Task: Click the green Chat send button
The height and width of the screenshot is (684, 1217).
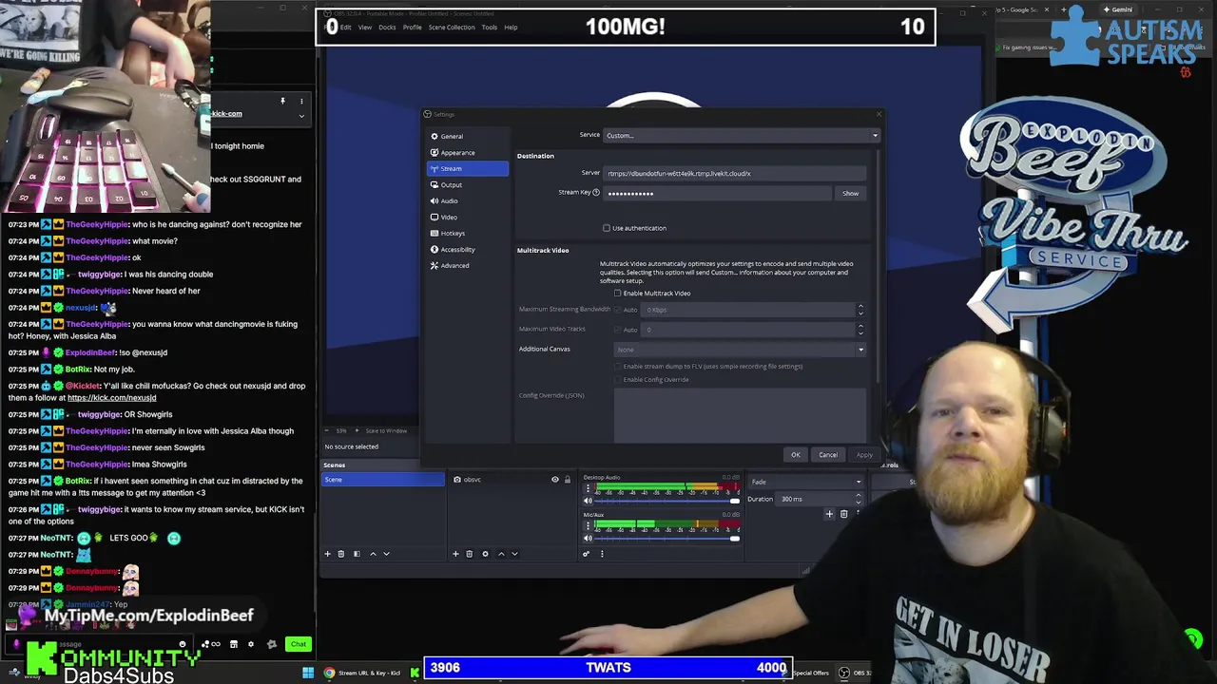Action: (299, 644)
